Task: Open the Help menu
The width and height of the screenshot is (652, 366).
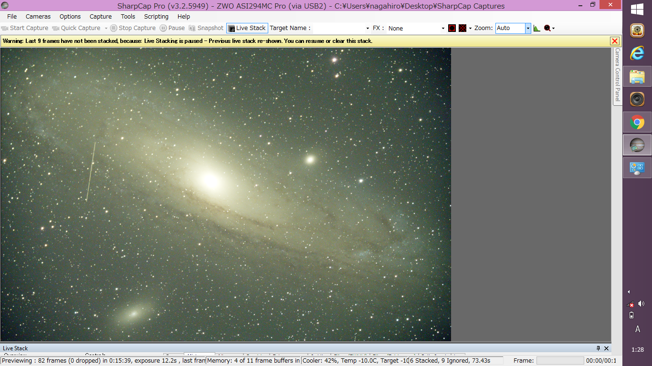Action: (x=184, y=16)
